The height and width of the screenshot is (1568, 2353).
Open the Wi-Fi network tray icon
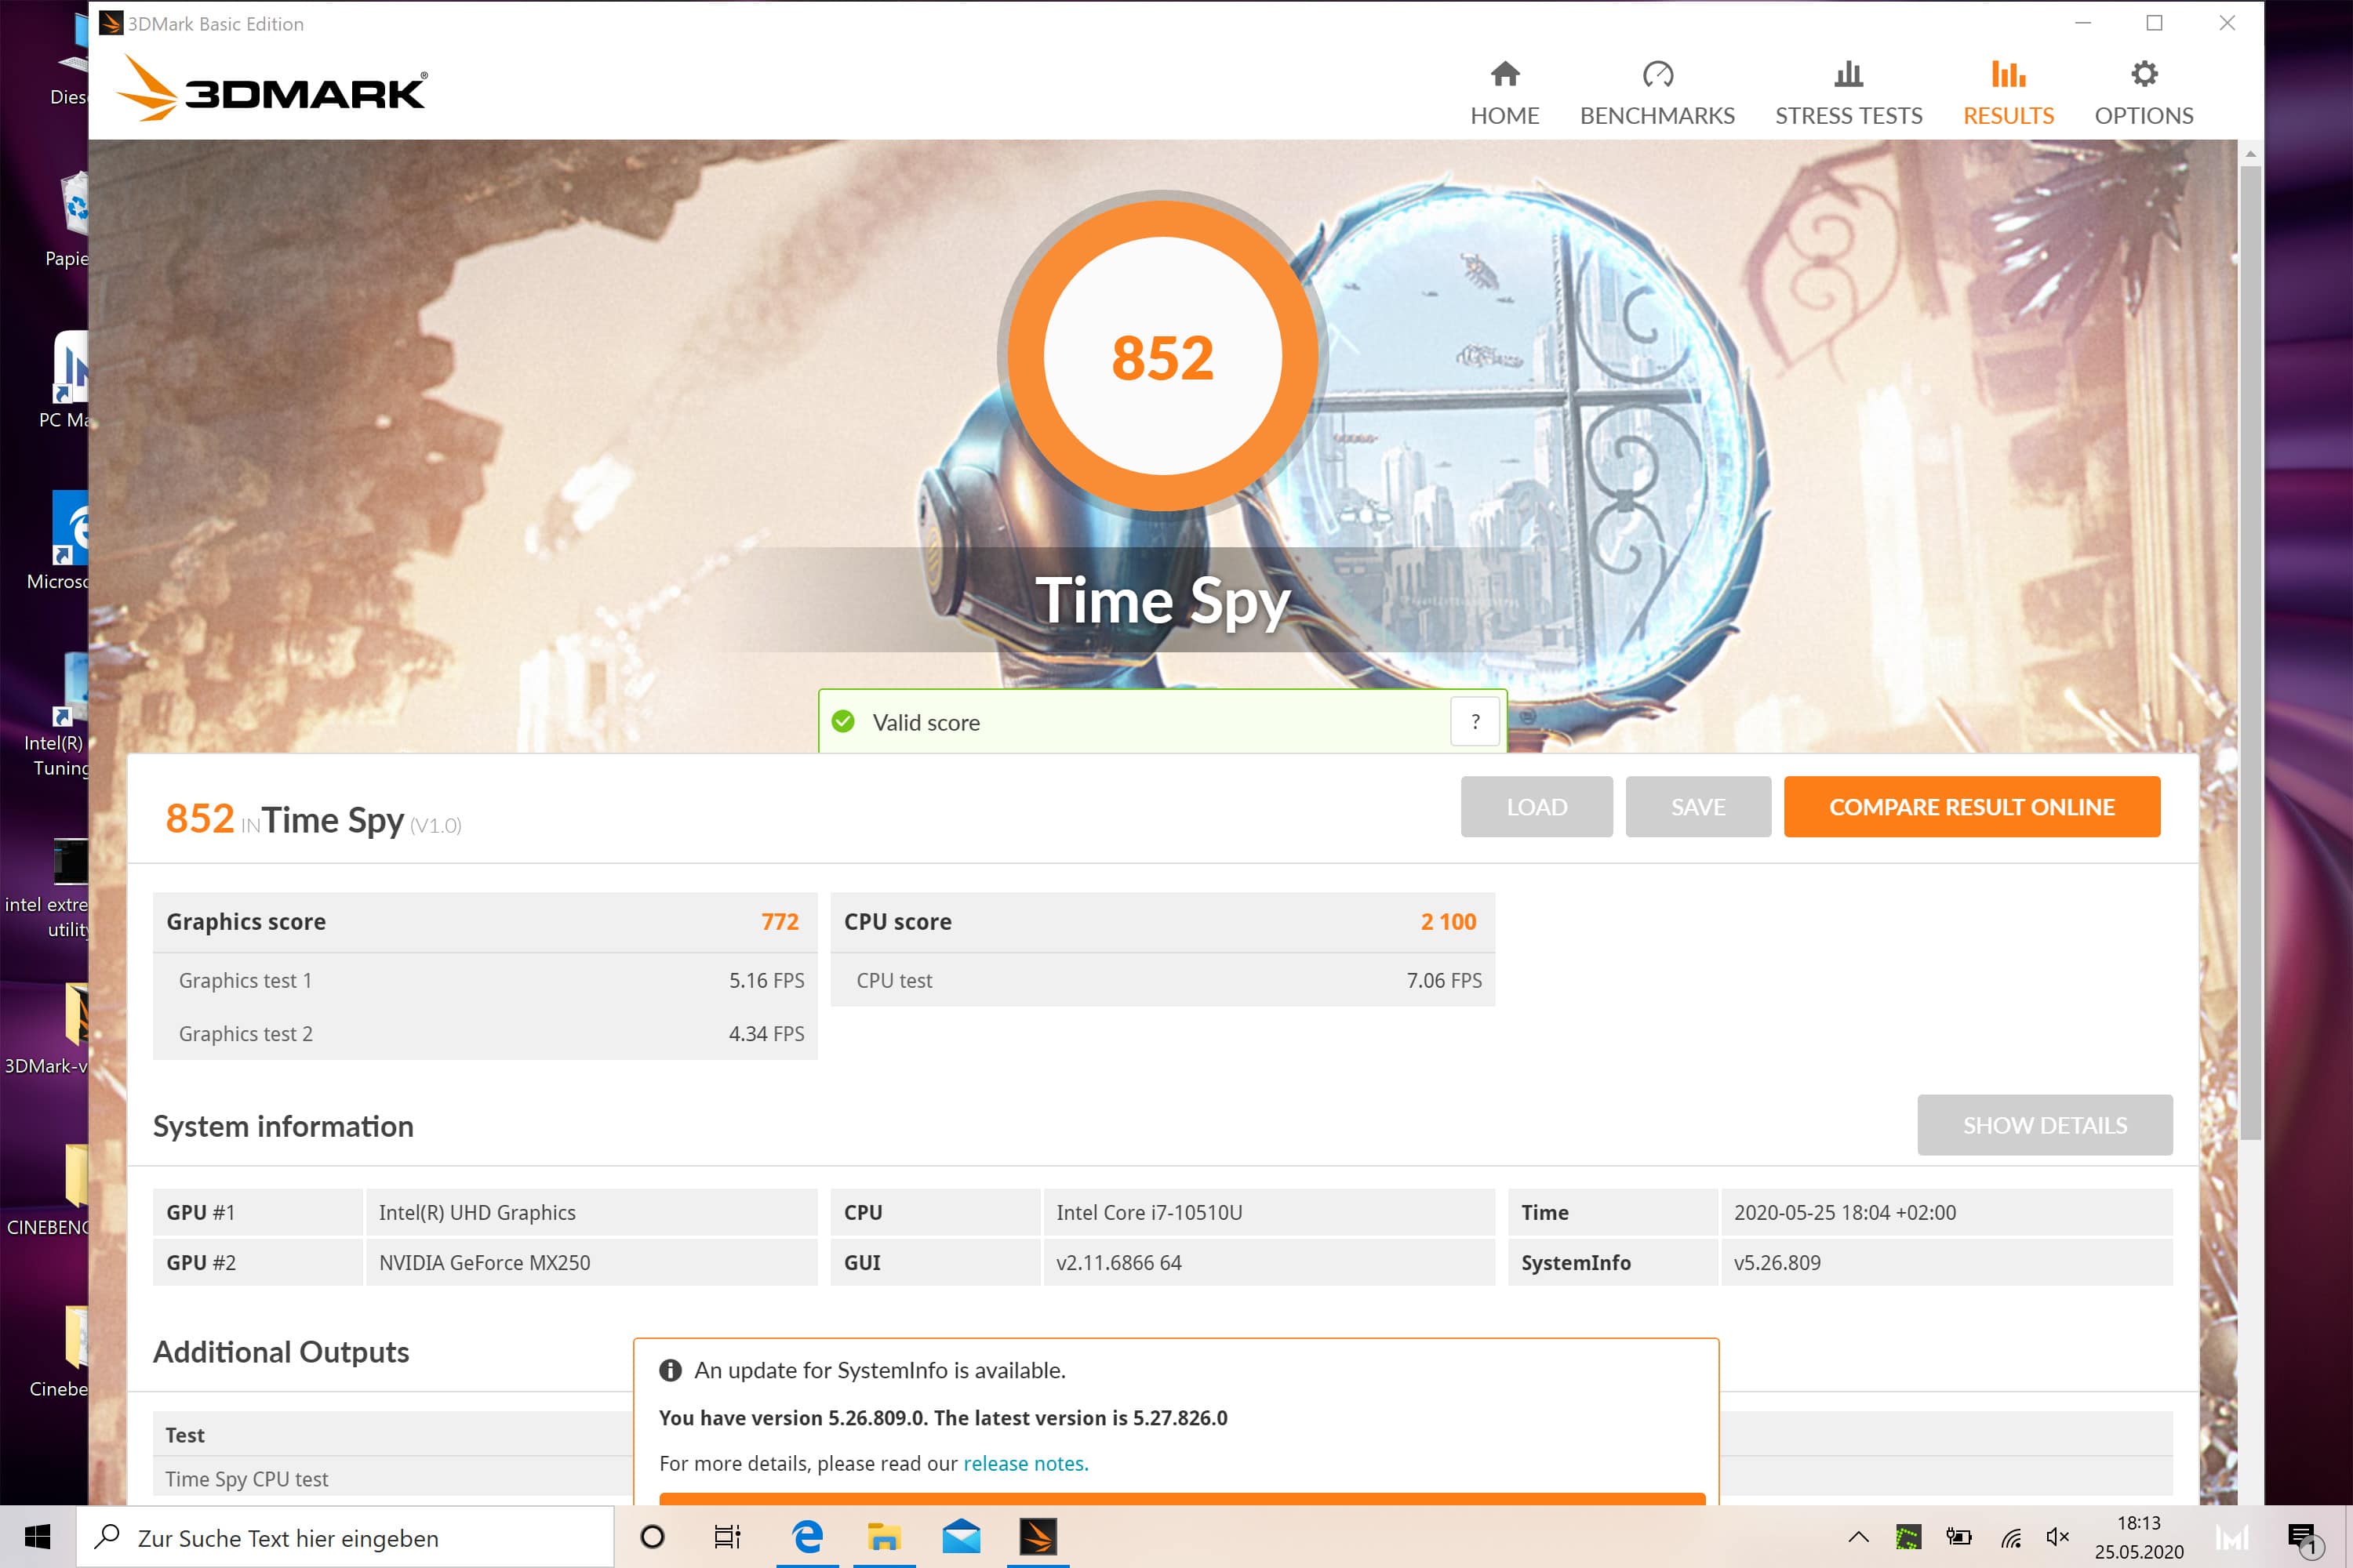(x=2009, y=1537)
